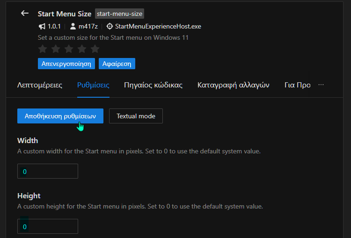Give five stars using the last star
351x238 pixels.
click(95, 49)
